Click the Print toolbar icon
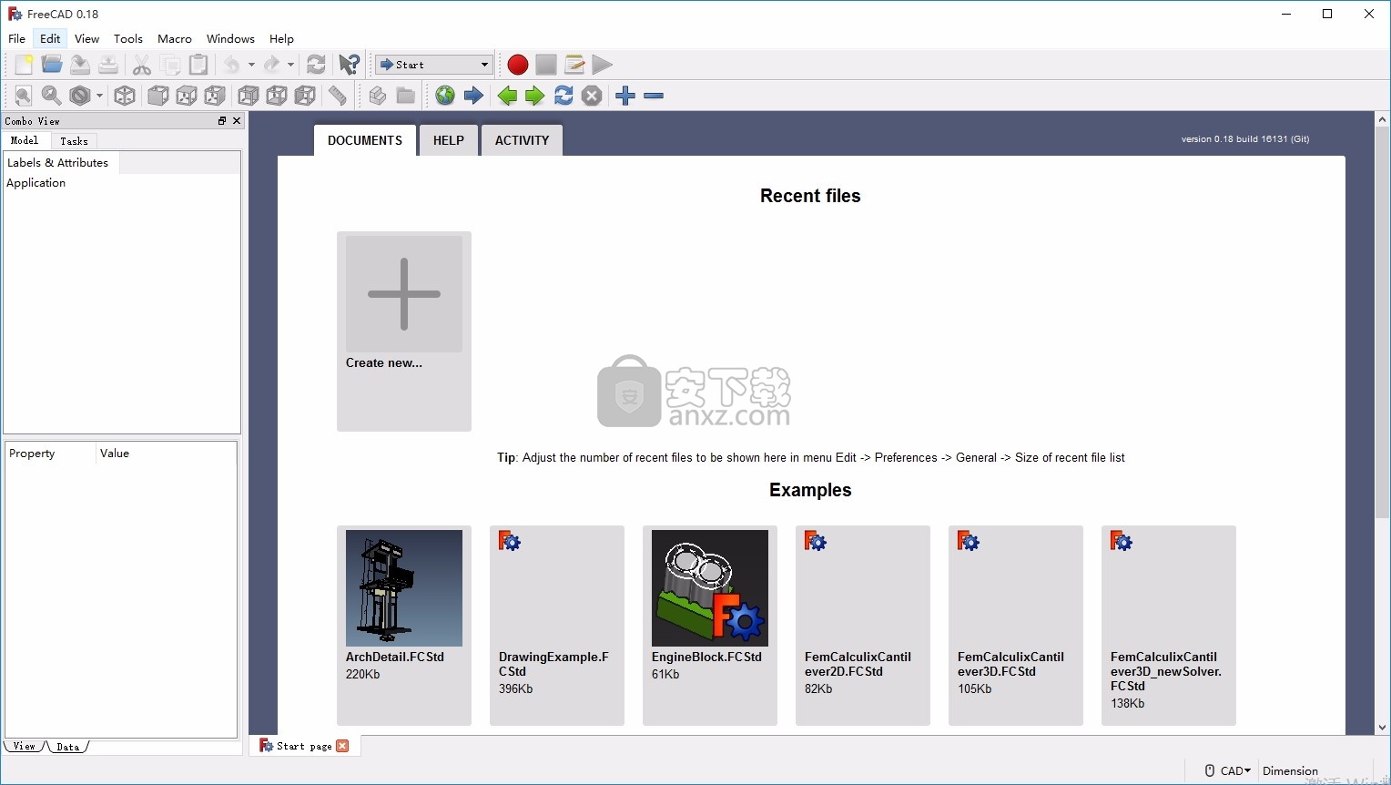This screenshot has height=785, width=1391. pyautogui.click(x=108, y=65)
